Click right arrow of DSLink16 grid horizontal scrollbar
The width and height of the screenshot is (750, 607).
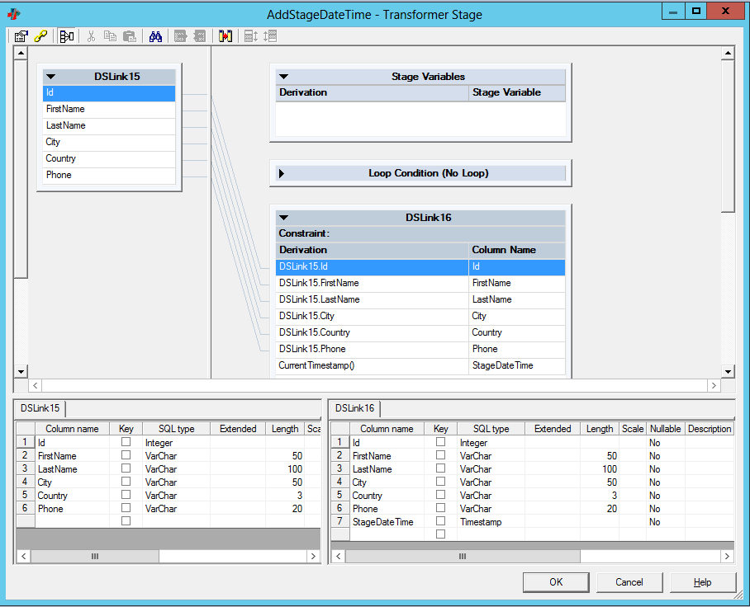pyautogui.click(x=727, y=556)
